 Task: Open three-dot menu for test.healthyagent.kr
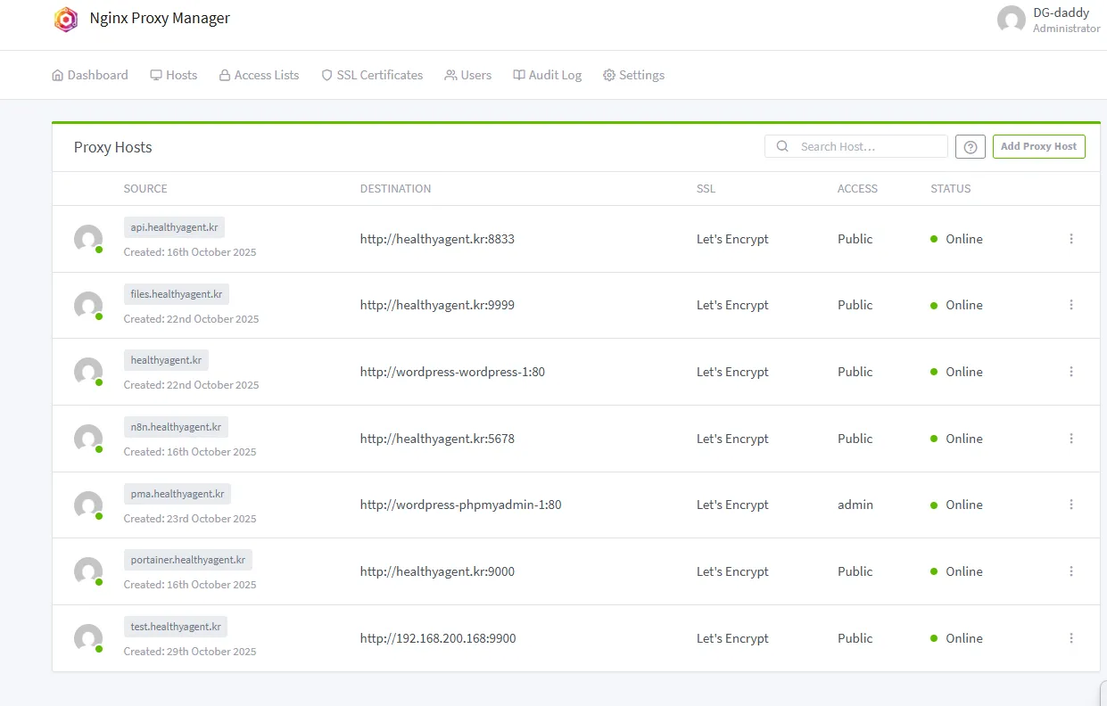[1071, 638]
